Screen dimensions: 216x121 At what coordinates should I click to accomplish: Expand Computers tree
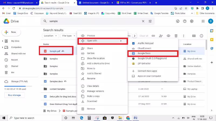2,47
